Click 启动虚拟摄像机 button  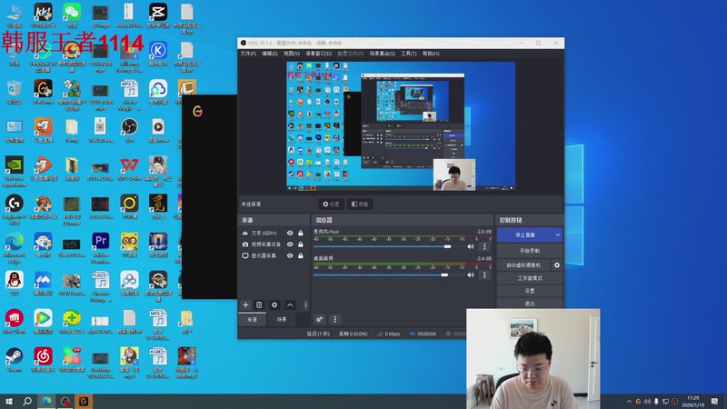[x=523, y=264]
